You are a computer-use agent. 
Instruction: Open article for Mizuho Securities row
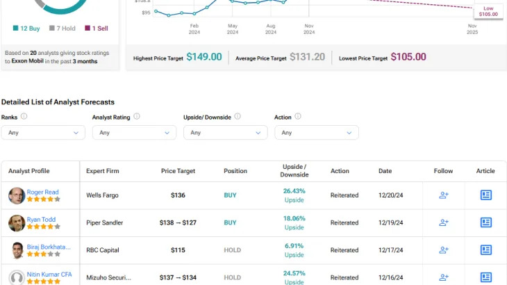pyautogui.click(x=485, y=277)
